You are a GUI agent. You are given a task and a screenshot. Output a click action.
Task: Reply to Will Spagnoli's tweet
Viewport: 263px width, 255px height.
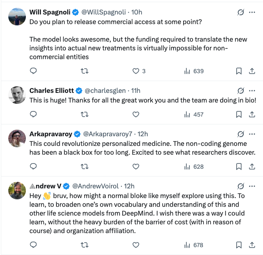click(33, 71)
